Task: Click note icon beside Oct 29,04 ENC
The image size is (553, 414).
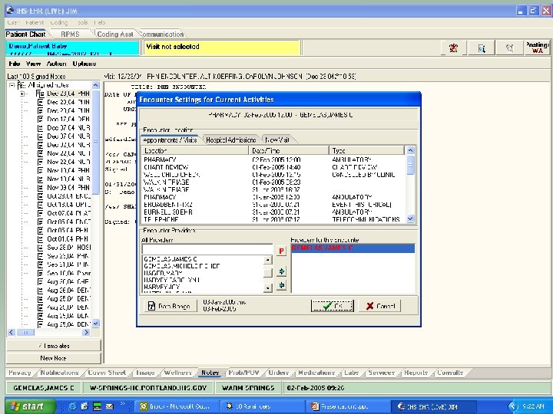Action: (41, 196)
